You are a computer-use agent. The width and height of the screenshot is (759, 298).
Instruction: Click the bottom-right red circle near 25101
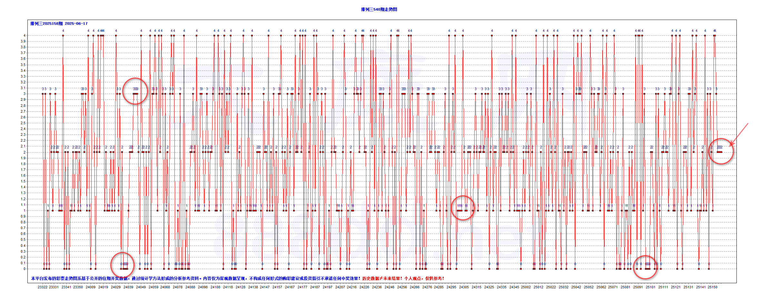click(x=645, y=267)
